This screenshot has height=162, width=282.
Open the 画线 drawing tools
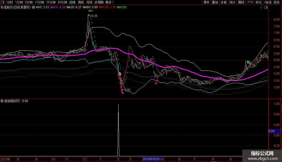coord(241,2)
